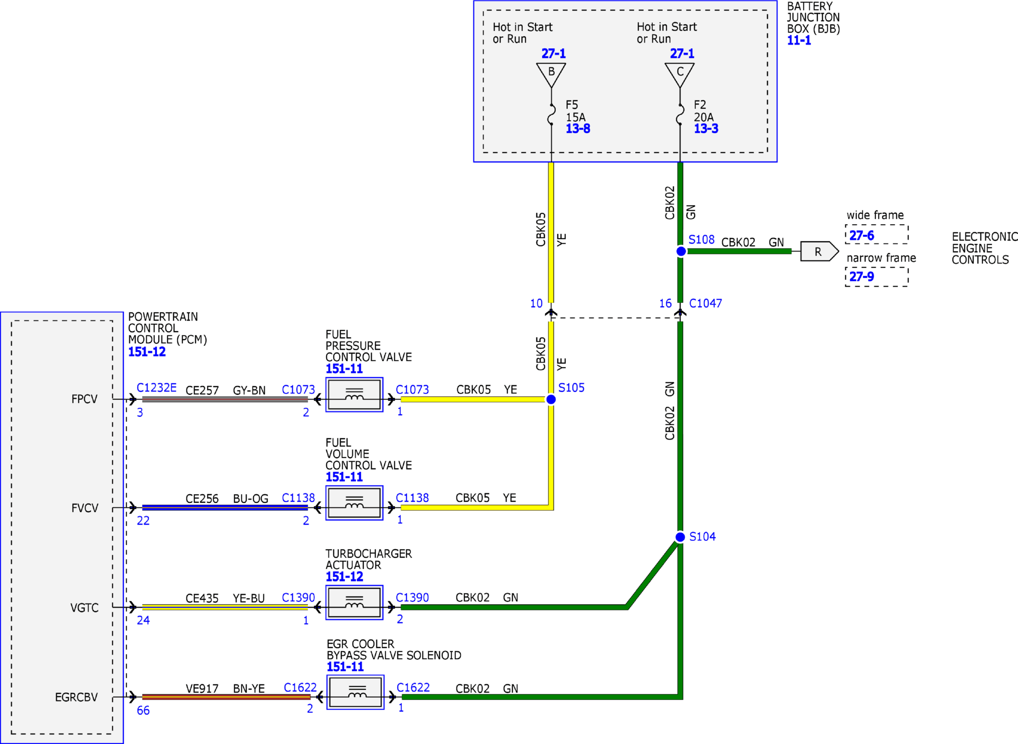The image size is (1018, 744).
Task: Select splice point S108
Action: (681, 251)
